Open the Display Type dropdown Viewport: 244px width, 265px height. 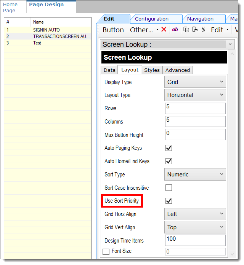[195, 82]
